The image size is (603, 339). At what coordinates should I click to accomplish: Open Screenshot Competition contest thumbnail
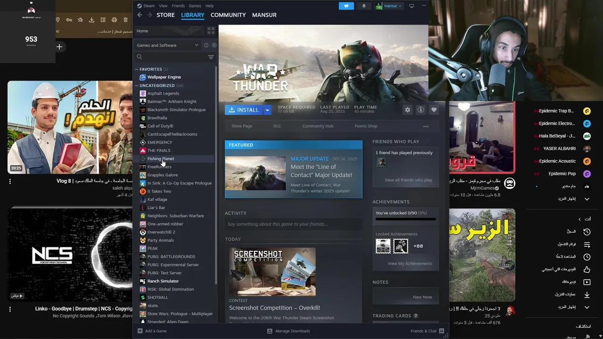pyautogui.click(x=272, y=272)
